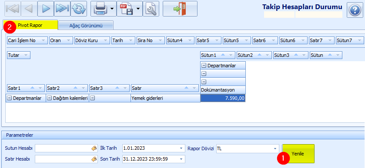Click the Sütun4 field header
This screenshot has width=365, height=168.
pyautogui.click(x=180, y=40)
